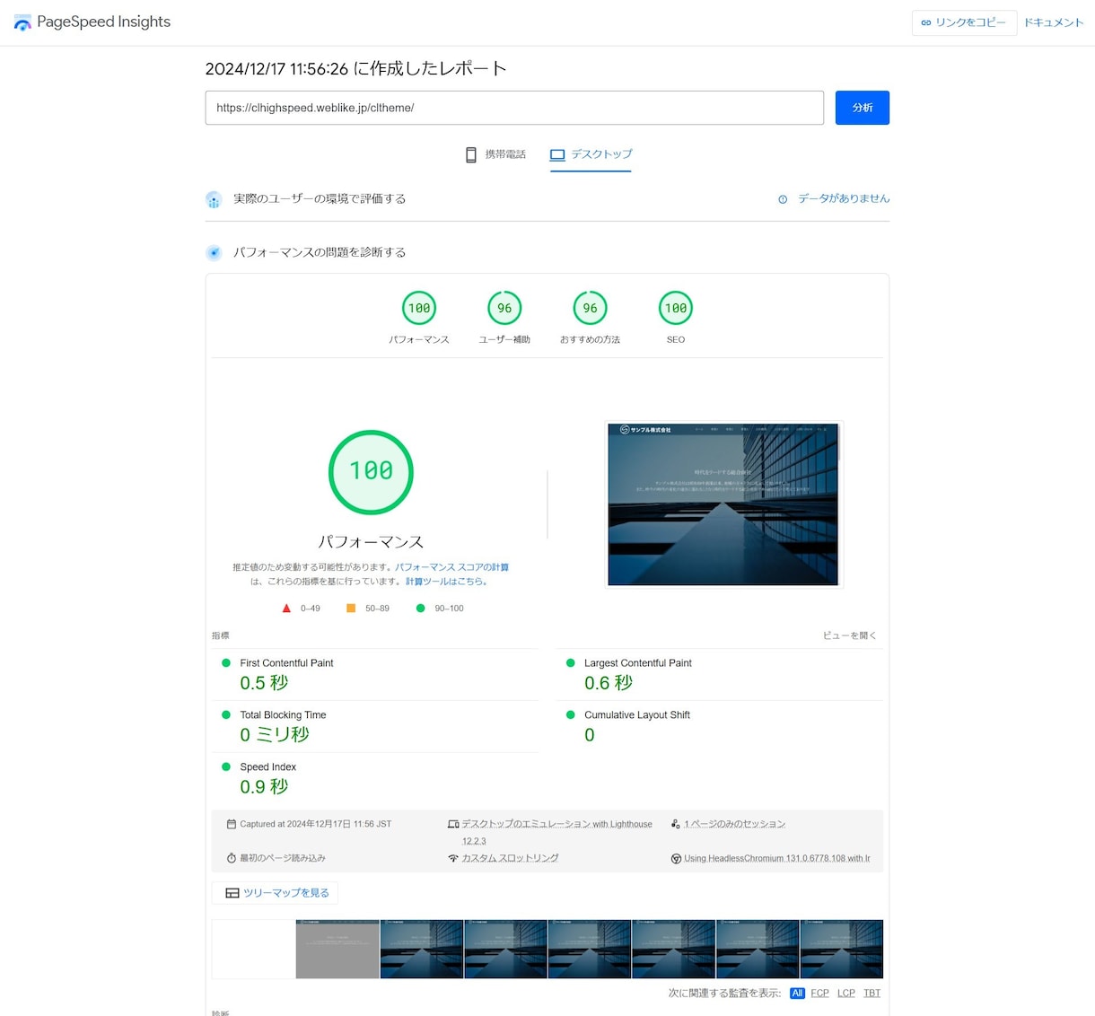This screenshot has height=1016, width=1095.
Task: Click デスクトップのエミュレーション with Lighthouse text
Action: 557,832
